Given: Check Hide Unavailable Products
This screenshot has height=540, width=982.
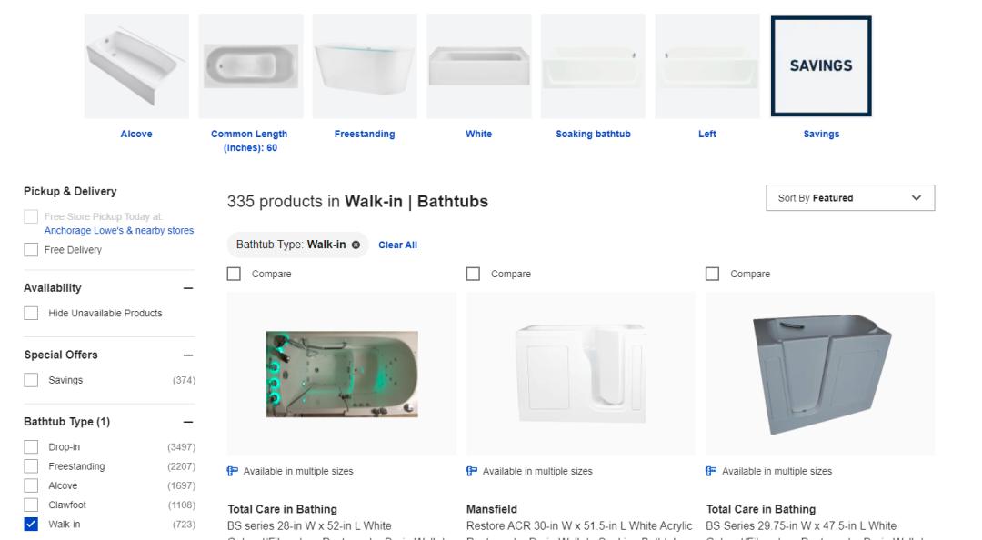Looking at the screenshot, I should tap(32, 314).
